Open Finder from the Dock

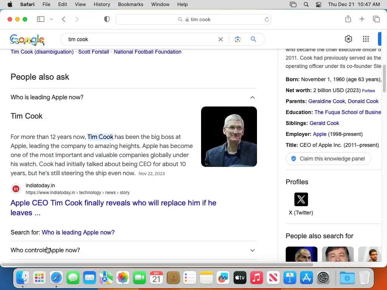click(x=22, y=278)
